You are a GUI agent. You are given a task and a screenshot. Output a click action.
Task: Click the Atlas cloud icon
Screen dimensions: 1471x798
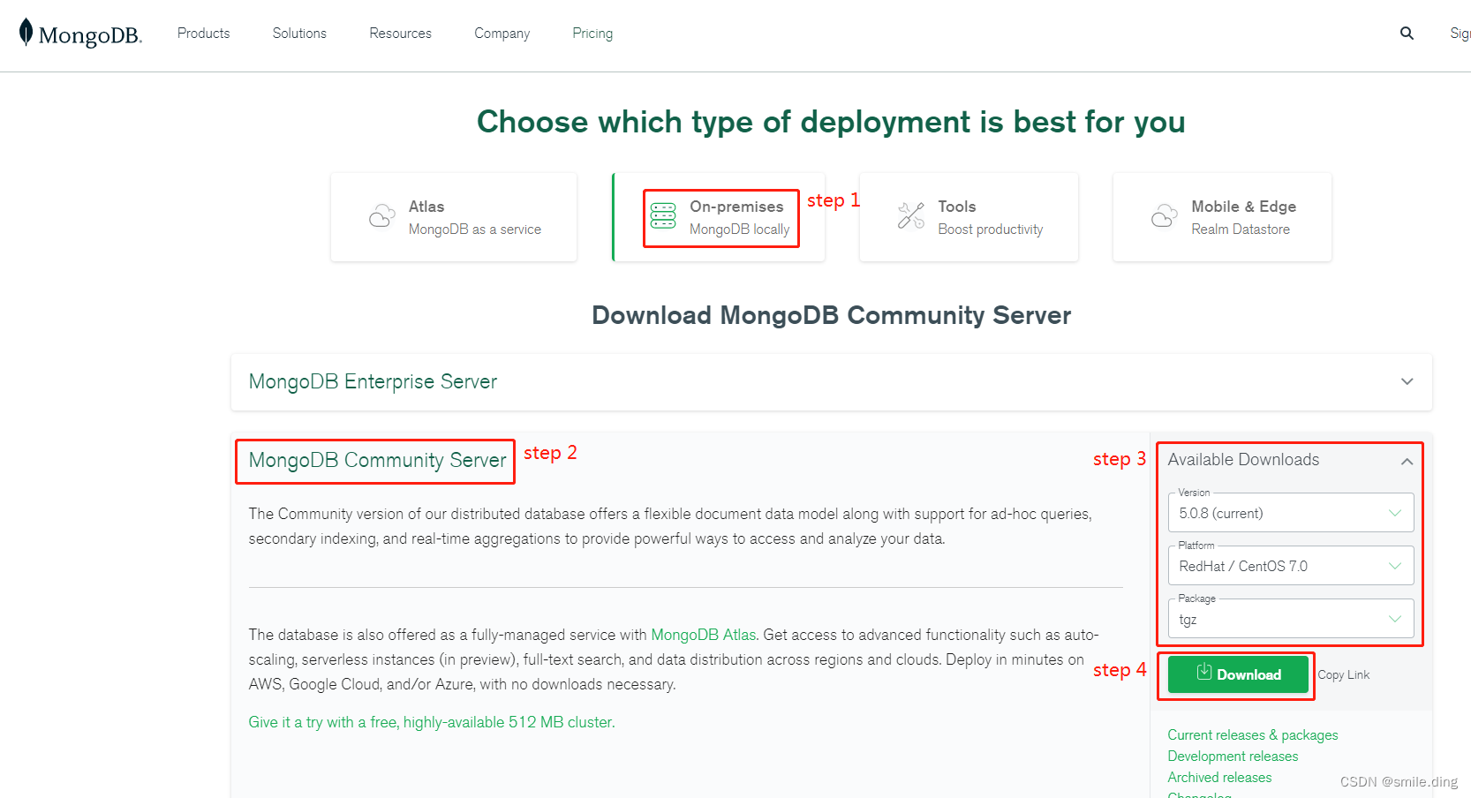coord(382,216)
